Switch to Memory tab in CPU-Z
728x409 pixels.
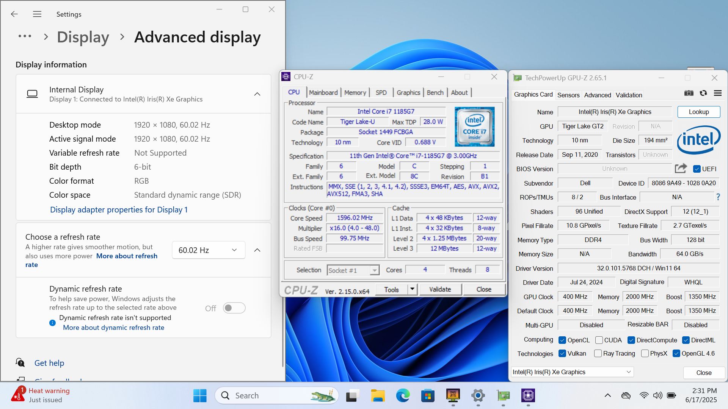click(355, 92)
